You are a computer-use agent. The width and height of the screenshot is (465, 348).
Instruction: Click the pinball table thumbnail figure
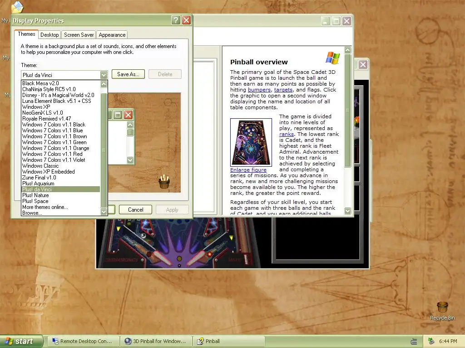click(x=251, y=142)
